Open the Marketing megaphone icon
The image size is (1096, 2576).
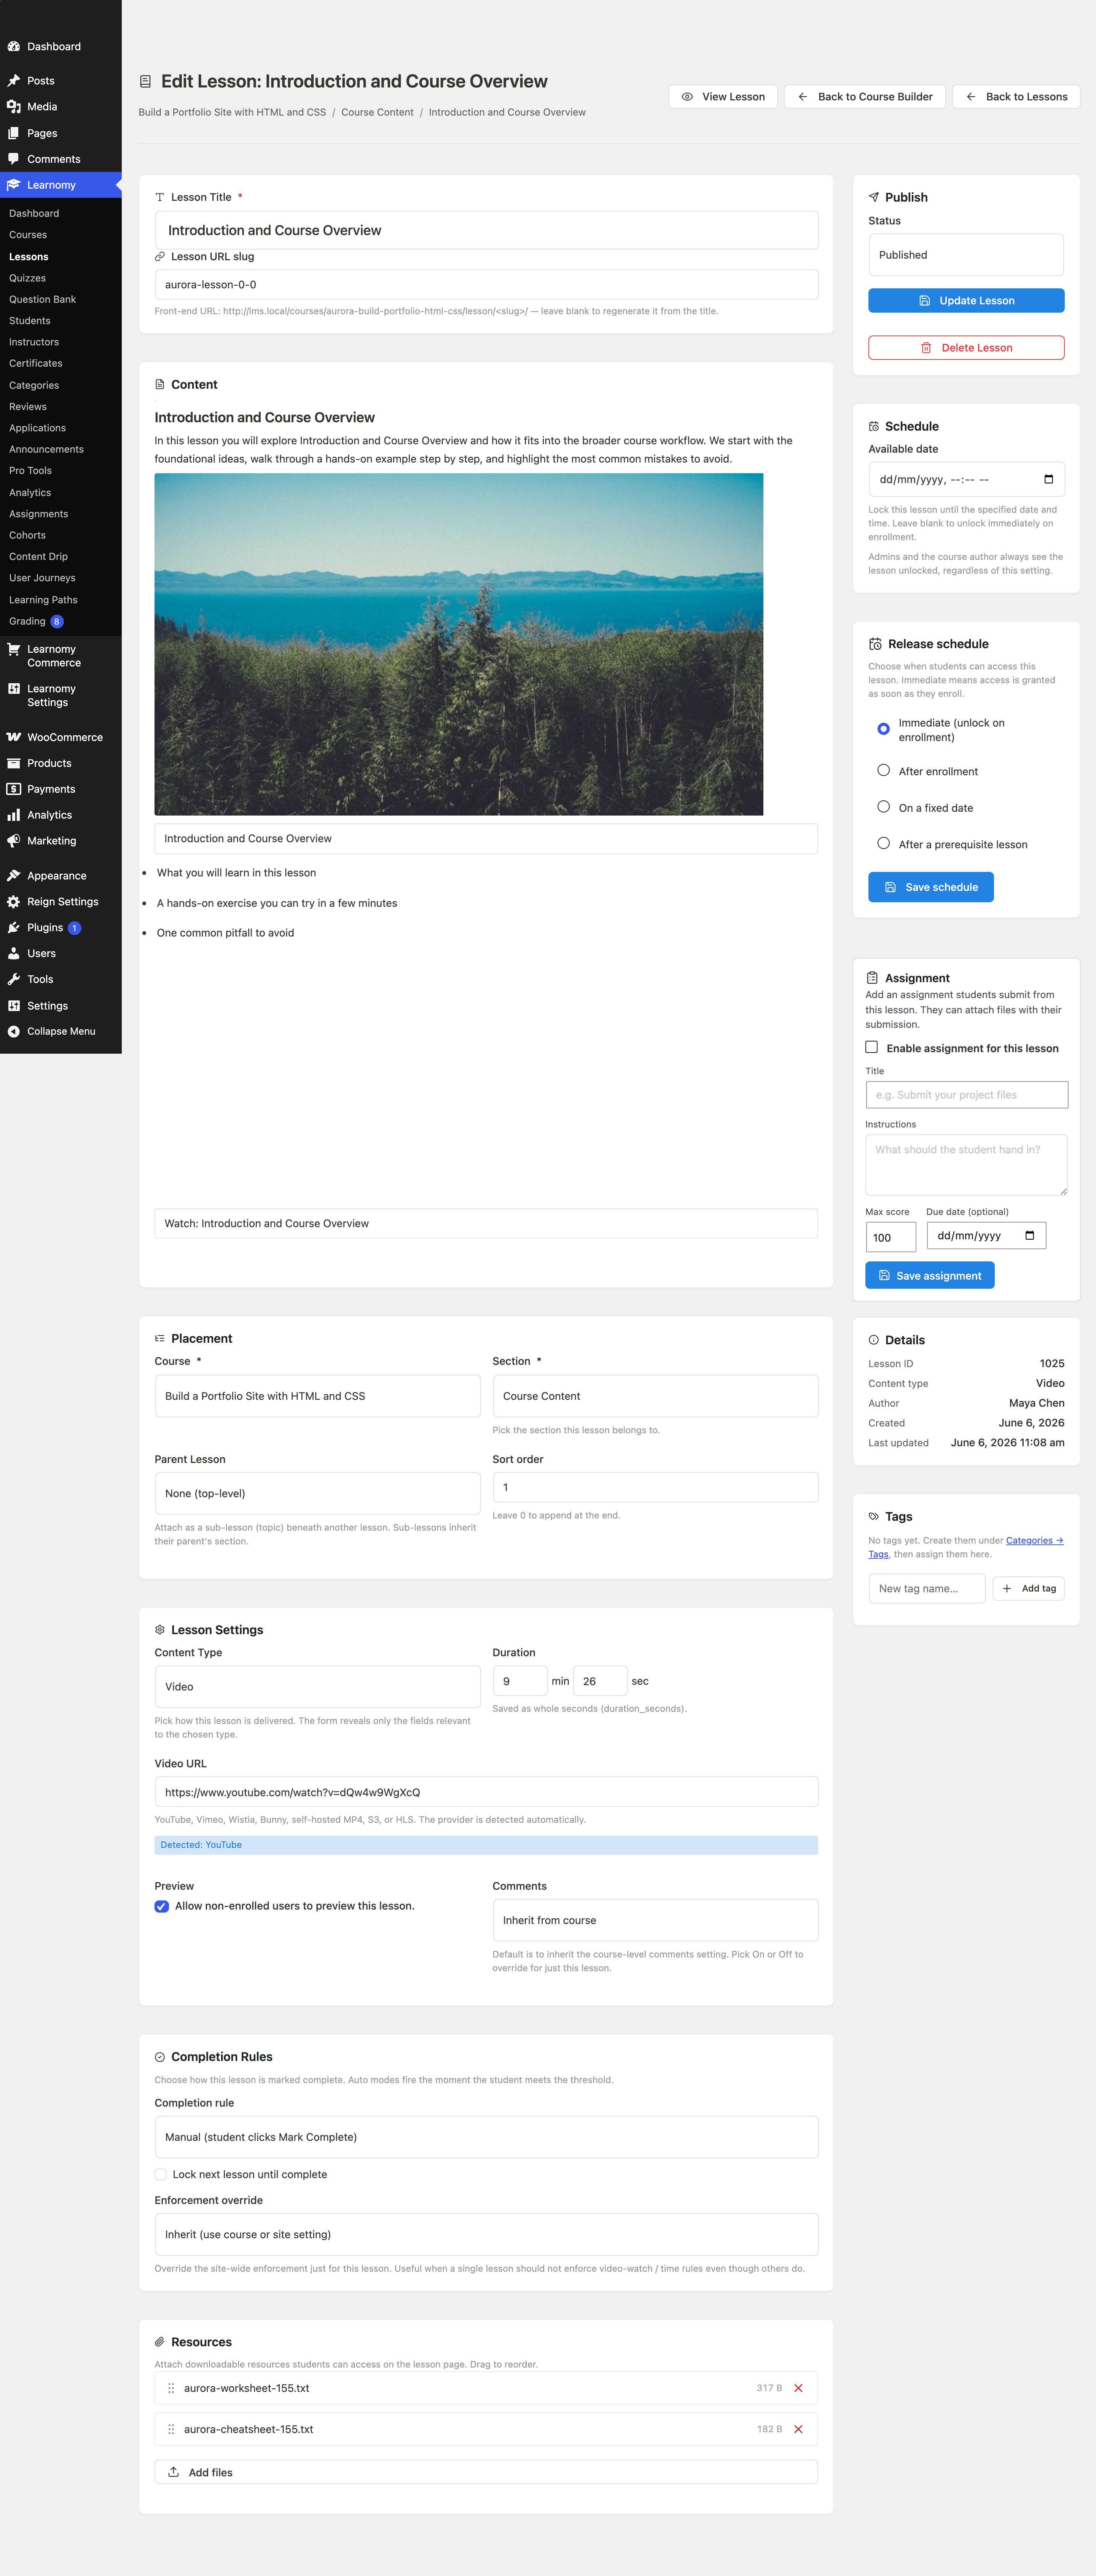point(14,841)
